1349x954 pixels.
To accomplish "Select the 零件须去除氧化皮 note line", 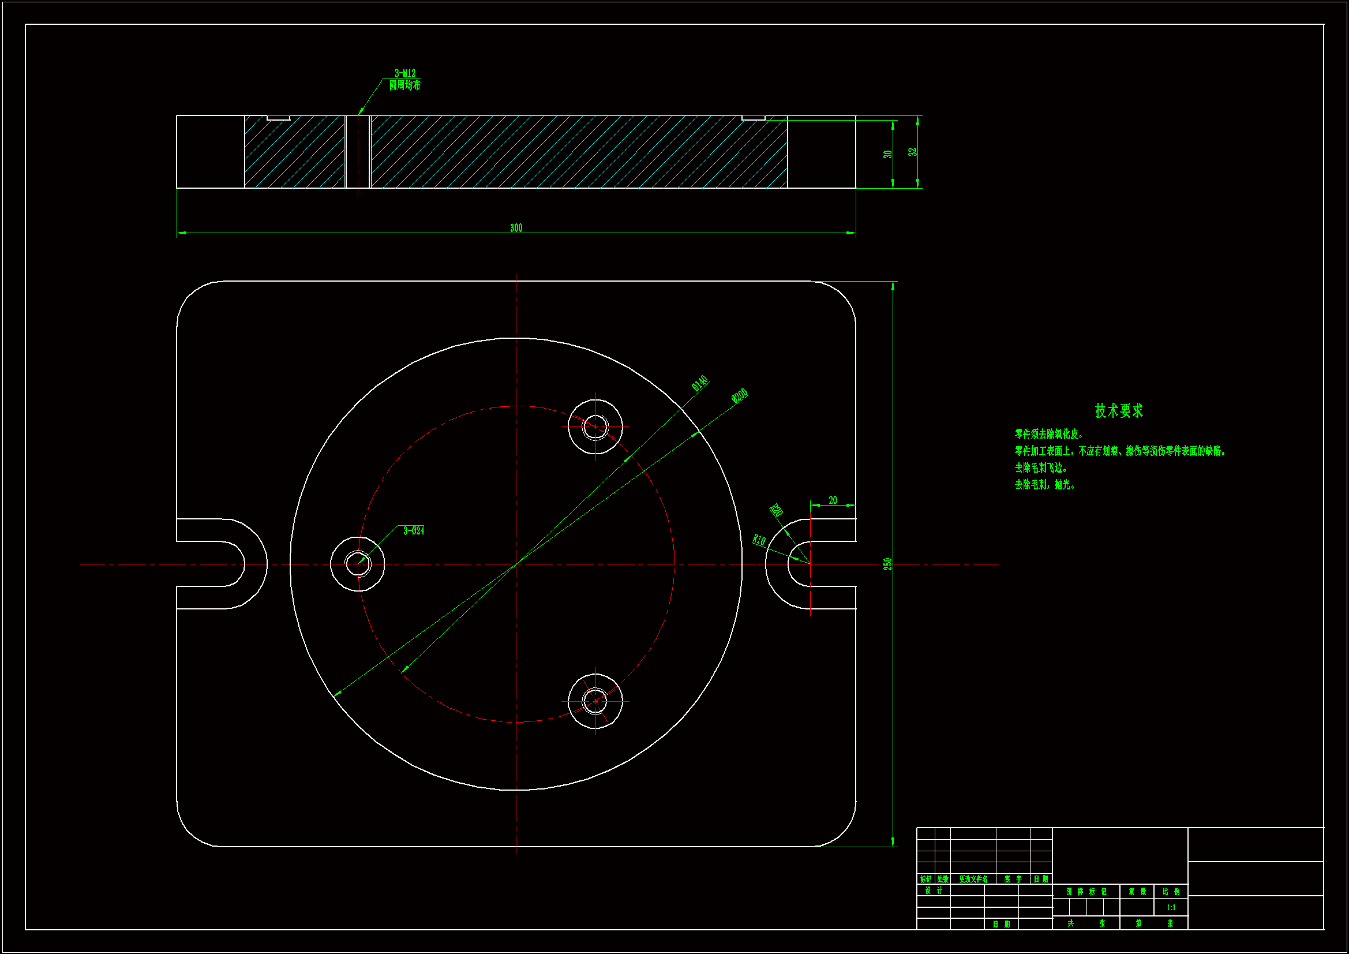I will pos(1049,434).
